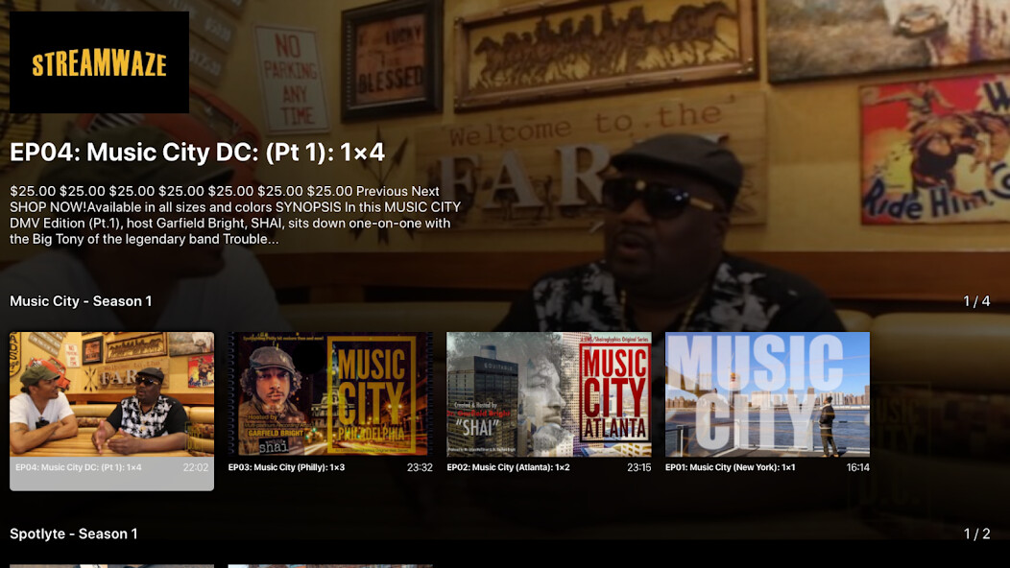Click the 22:02 duration on the EP04 card
The width and height of the screenshot is (1010, 568).
pos(195,467)
